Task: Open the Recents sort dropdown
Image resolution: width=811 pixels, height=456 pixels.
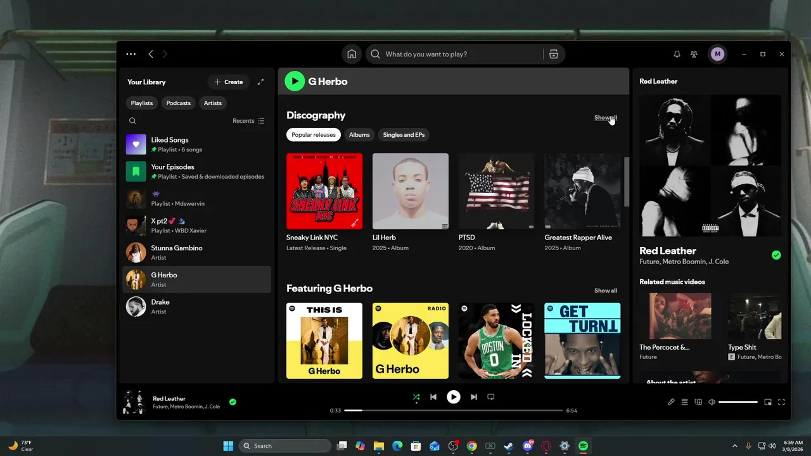Action: point(248,121)
